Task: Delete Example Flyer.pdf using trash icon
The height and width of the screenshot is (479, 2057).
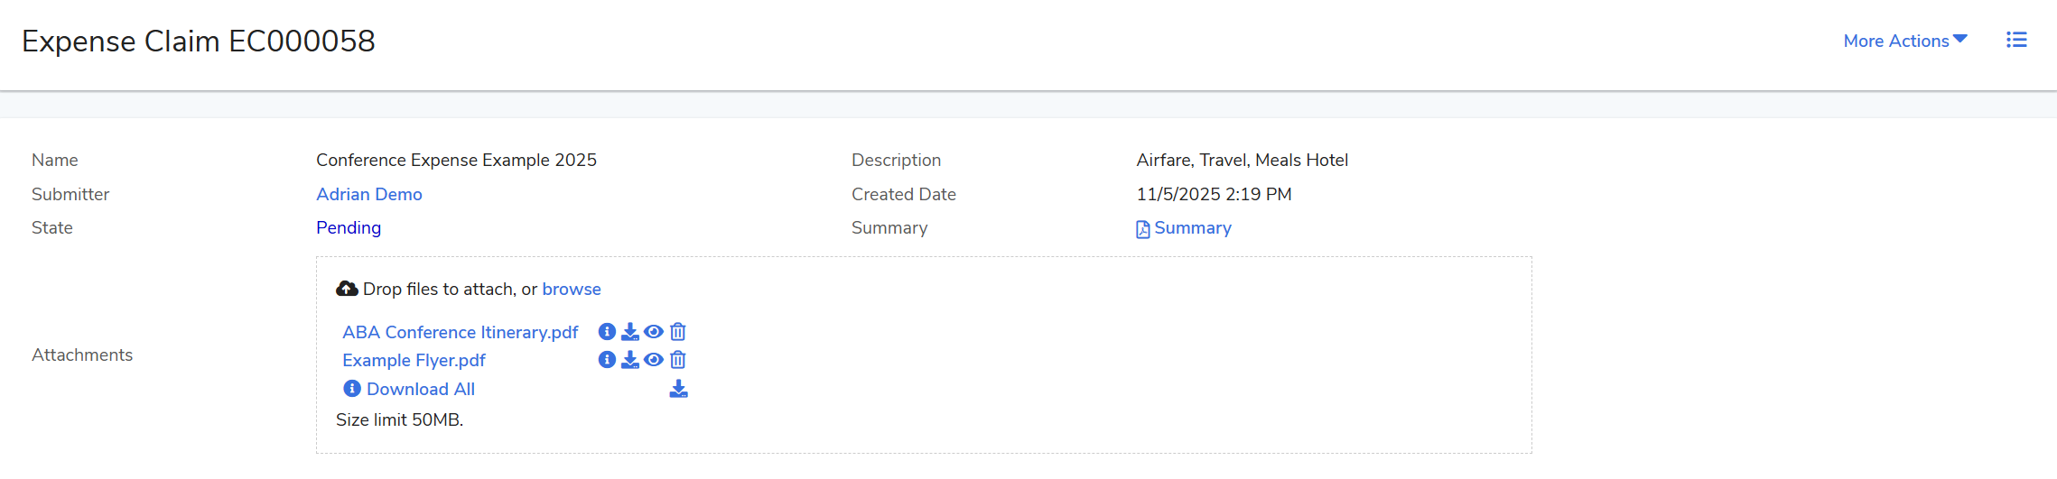Action: point(678,360)
